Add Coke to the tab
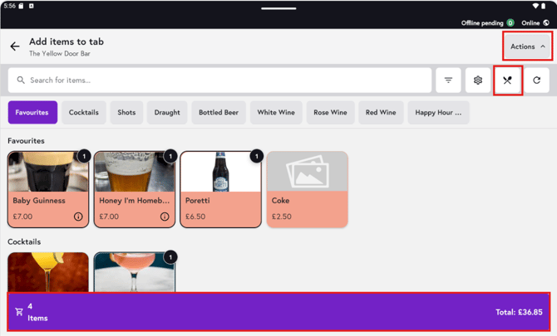 coord(307,189)
